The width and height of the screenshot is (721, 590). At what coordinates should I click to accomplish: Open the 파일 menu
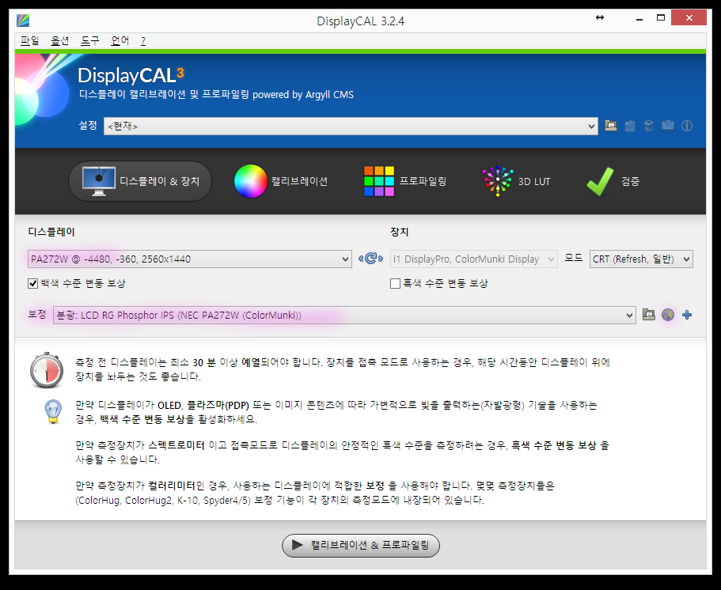(29, 40)
